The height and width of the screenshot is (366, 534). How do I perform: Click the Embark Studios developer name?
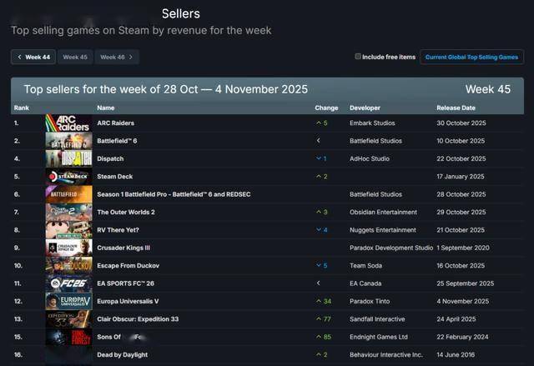[x=372, y=123]
